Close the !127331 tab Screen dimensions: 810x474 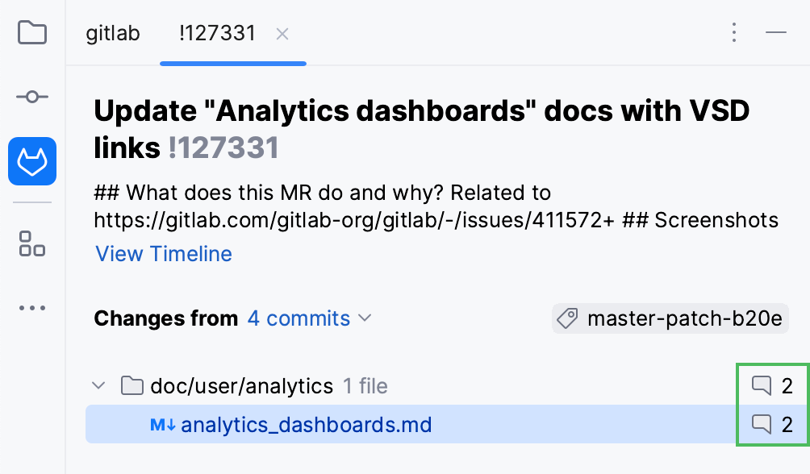click(x=282, y=34)
